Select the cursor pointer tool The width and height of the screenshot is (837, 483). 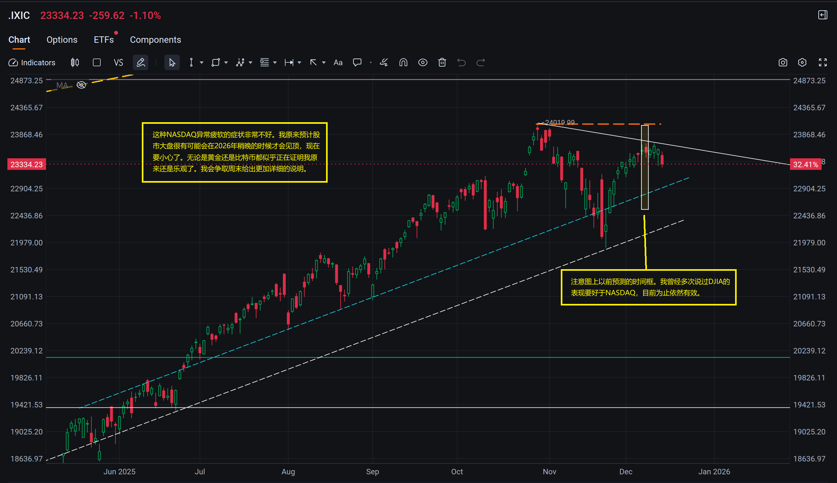(172, 62)
